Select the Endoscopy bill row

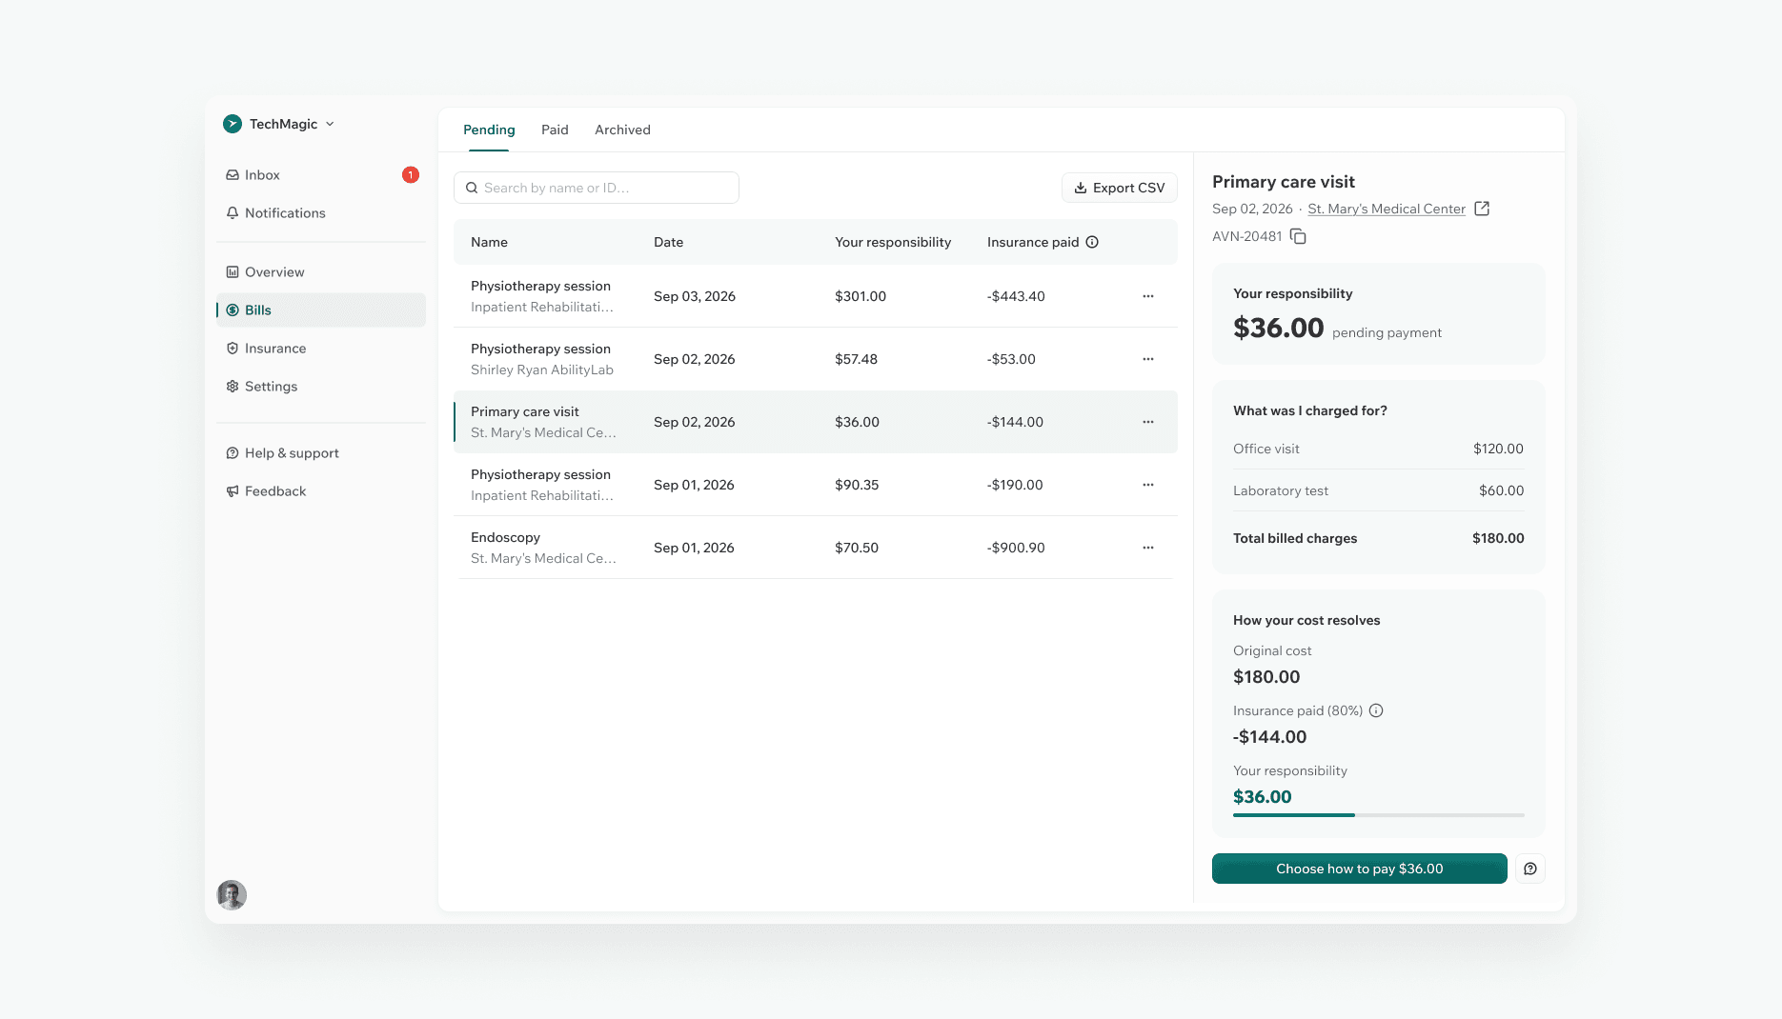[816, 548]
